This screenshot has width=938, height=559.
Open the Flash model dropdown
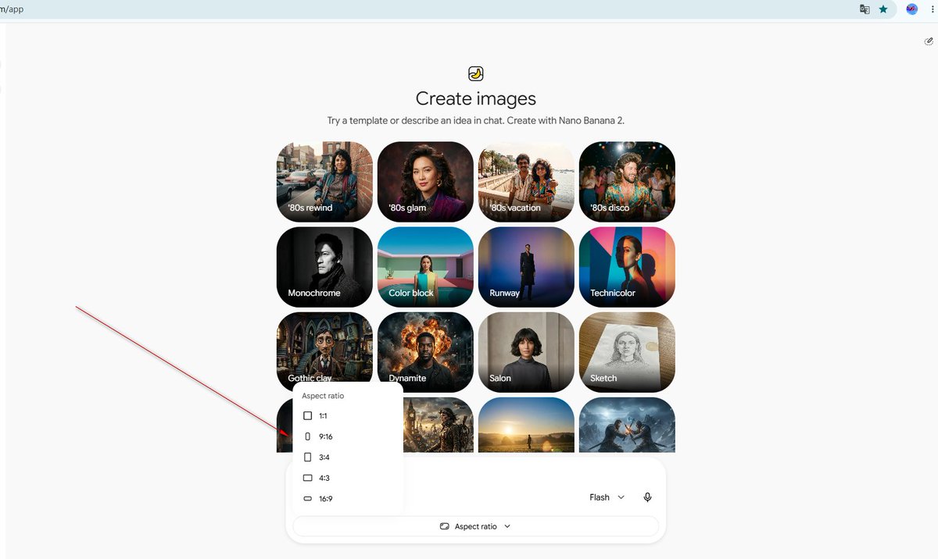click(x=607, y=497)
